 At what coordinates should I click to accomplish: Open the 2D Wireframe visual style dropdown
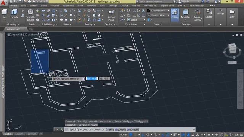click(x=158, y=11)
